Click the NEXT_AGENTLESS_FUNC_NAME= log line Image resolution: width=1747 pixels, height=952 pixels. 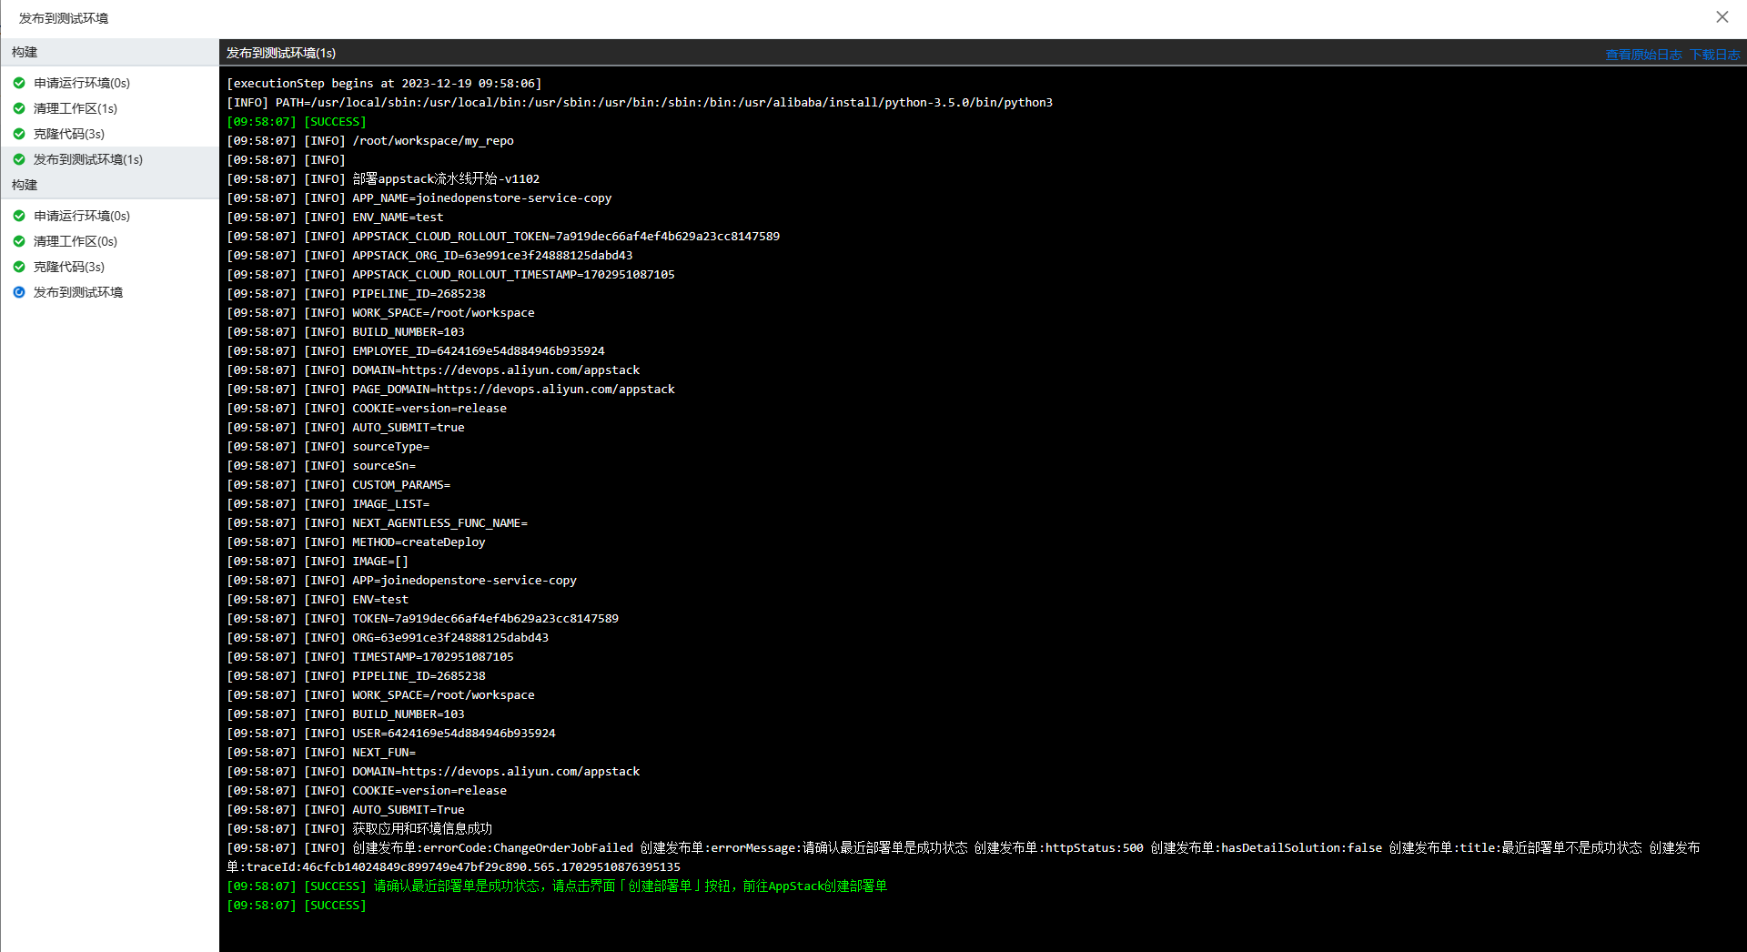378,522
